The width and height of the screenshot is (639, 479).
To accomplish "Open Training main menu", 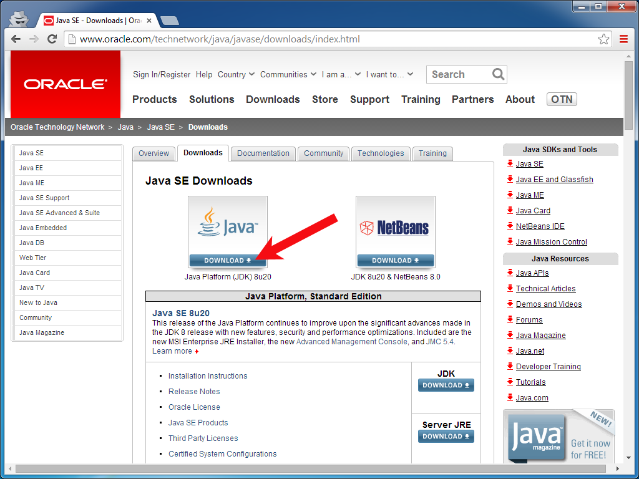I will click(421, 99).
